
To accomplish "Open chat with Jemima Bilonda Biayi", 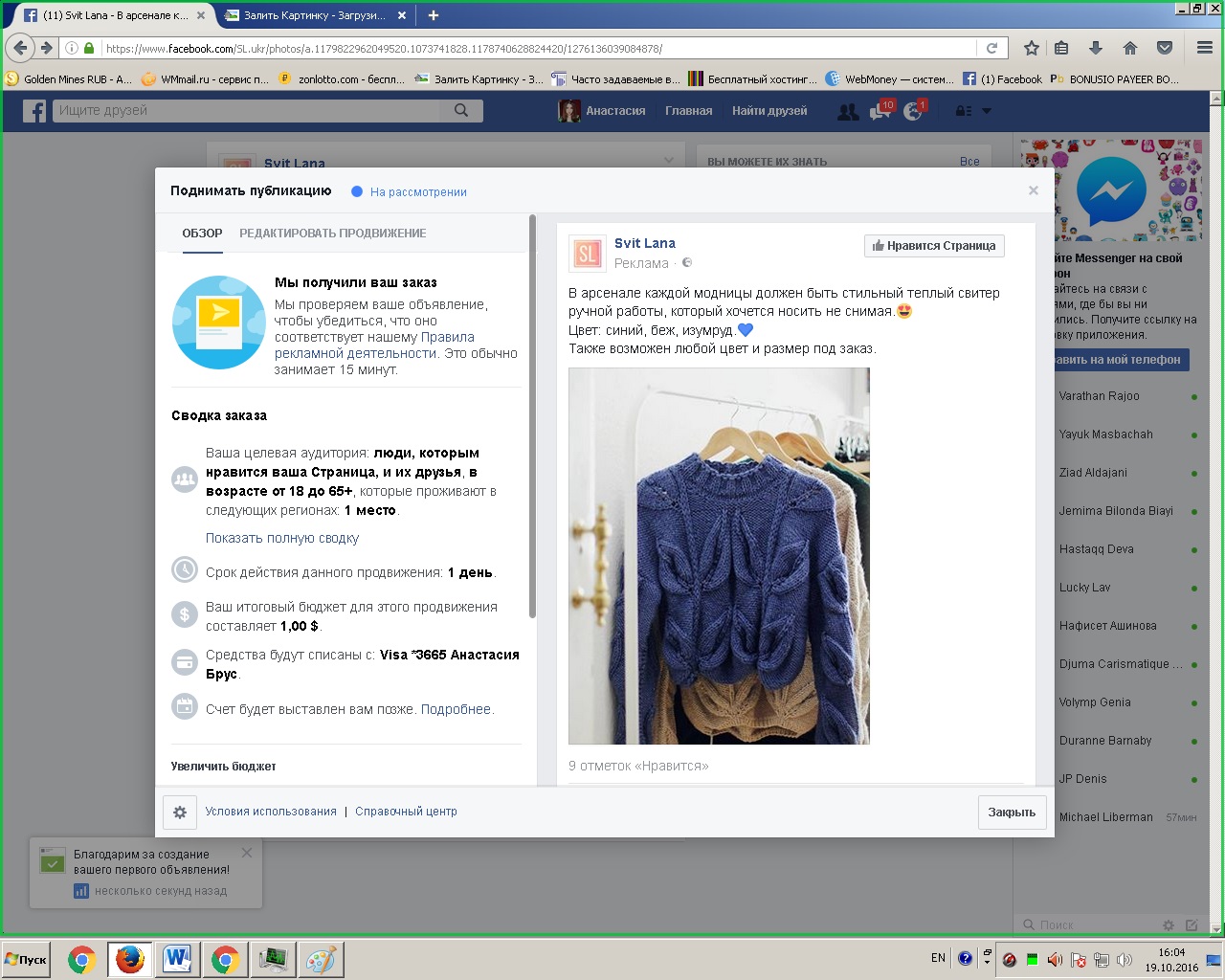I will coord(1108,511).
